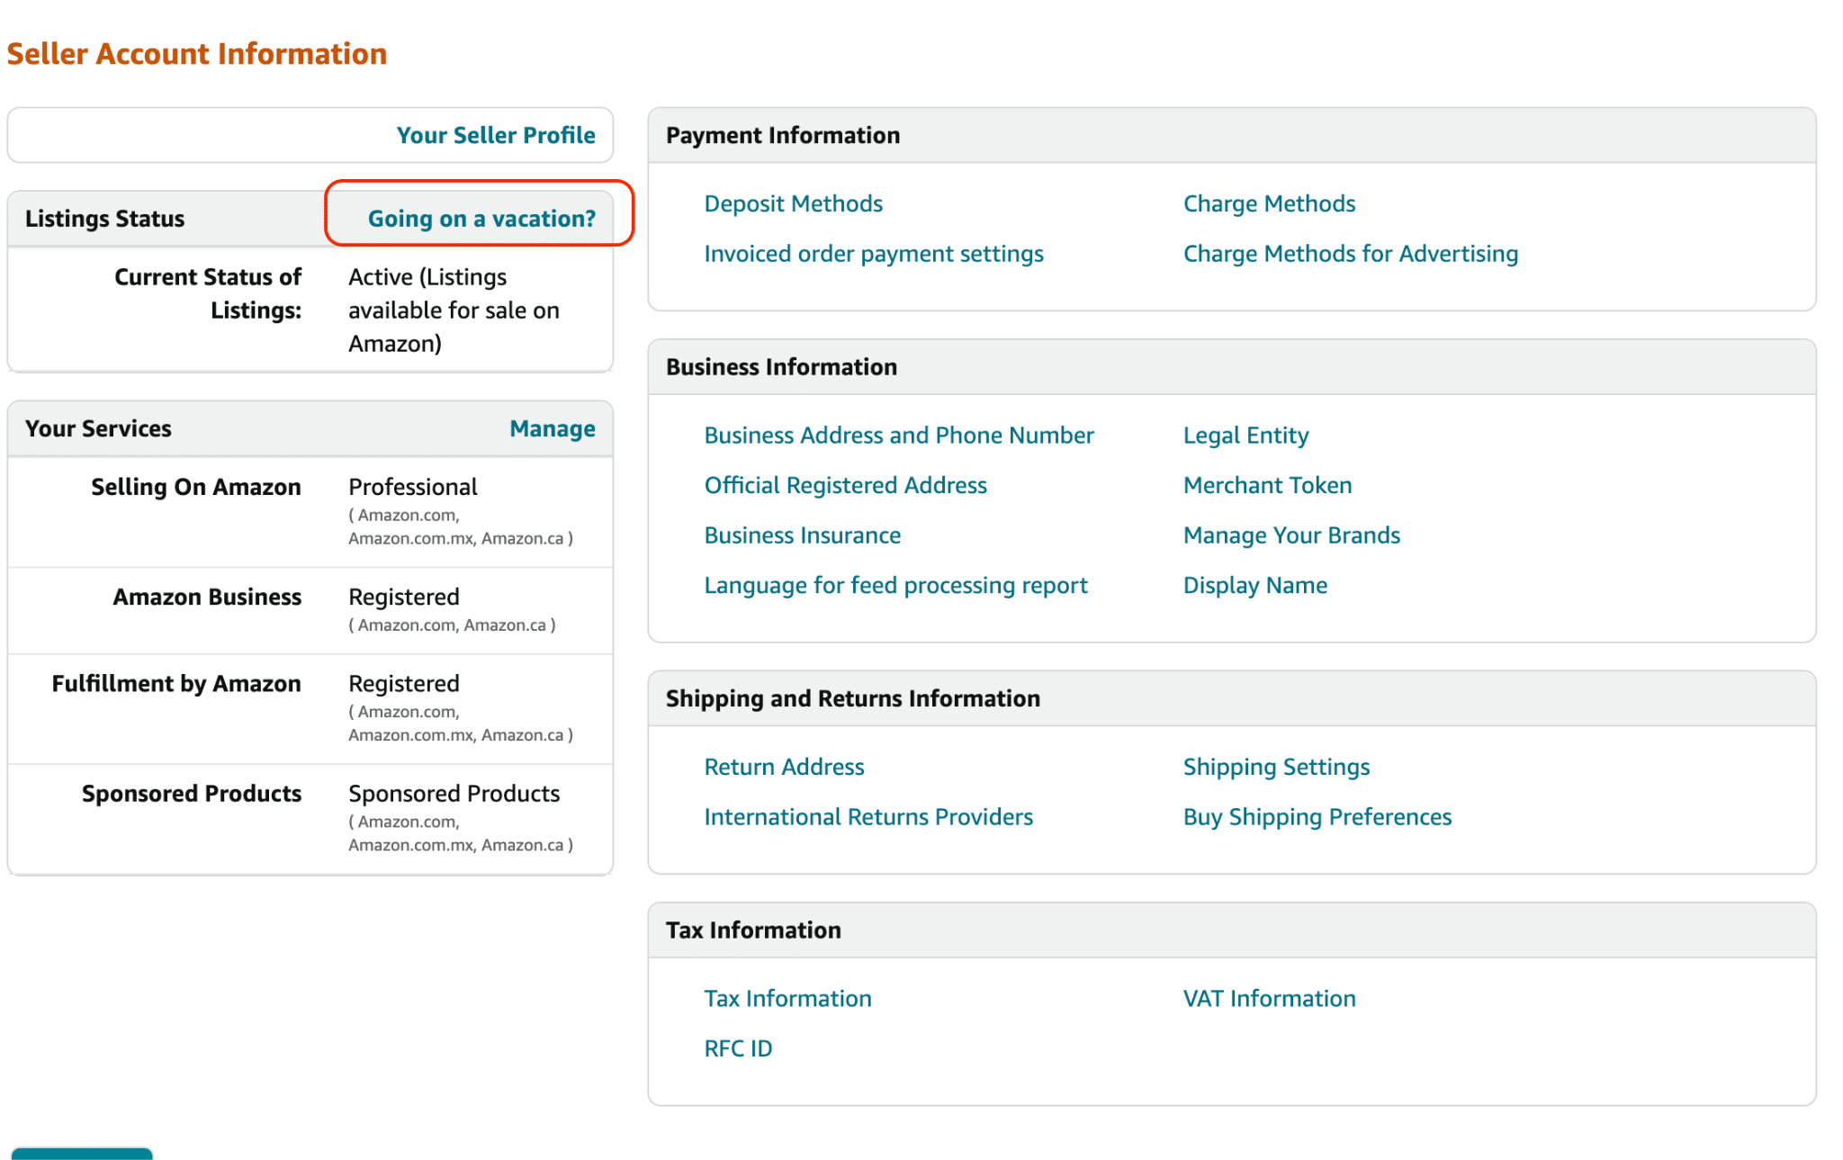Open Manage Your Brands
The image size is (1843, 1160).
click(x=1291, y=535)
